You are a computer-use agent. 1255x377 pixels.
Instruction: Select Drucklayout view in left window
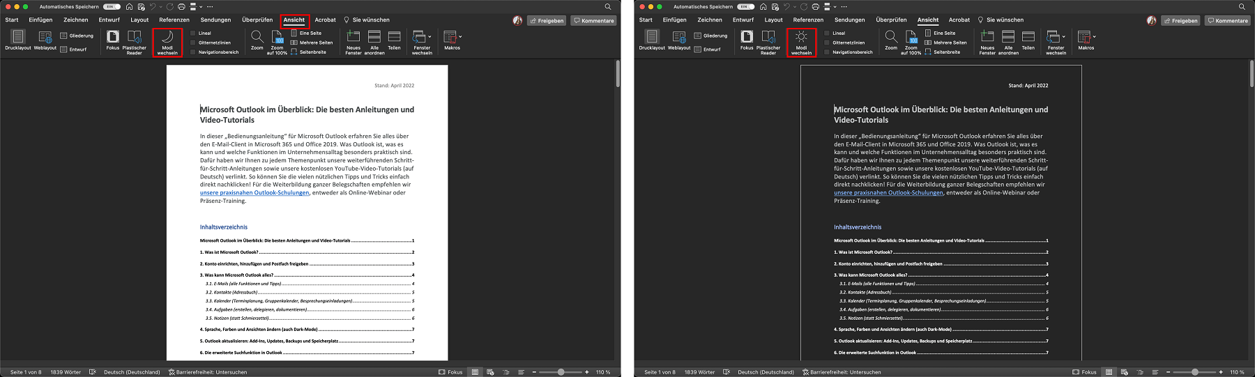point(18,40)
